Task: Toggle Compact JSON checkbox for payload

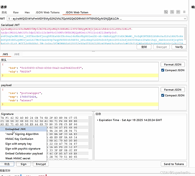Action: click(162, 95)
